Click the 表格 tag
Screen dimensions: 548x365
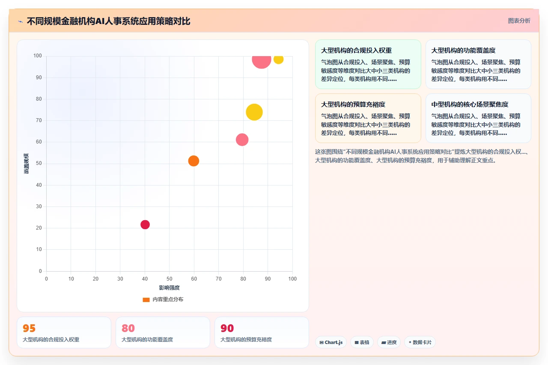362,342
